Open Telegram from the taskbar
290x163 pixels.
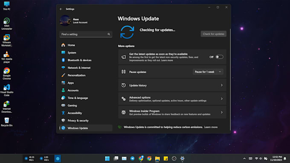pyautogui.click(x=133, y=158)
